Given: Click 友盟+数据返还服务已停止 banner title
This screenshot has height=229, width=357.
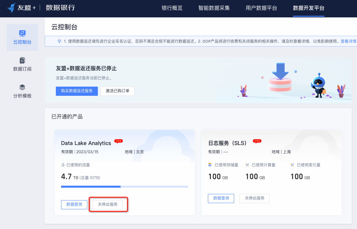Looking at the screenshot, I should pos(86,69).
